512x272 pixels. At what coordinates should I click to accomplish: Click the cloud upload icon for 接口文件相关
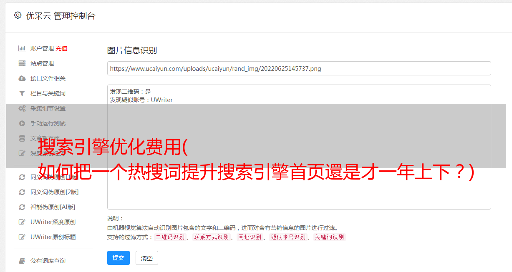coord(22,78)
